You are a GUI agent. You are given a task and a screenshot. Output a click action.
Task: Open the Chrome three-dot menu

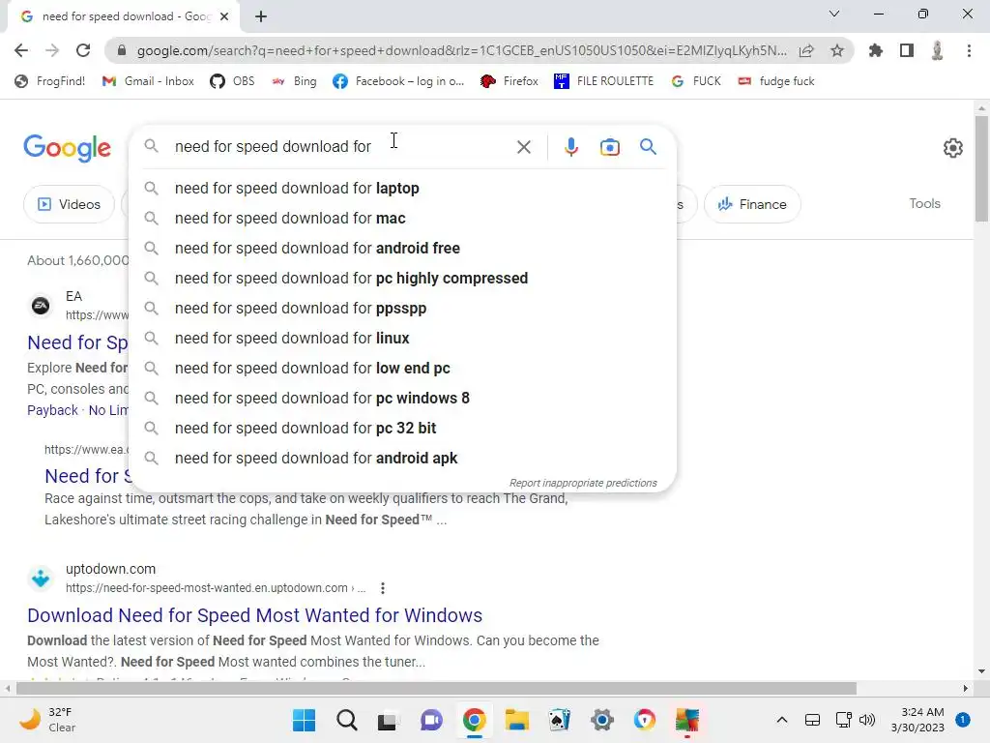[969, 50]
